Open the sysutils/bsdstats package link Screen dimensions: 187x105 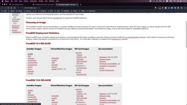[132, 37]
